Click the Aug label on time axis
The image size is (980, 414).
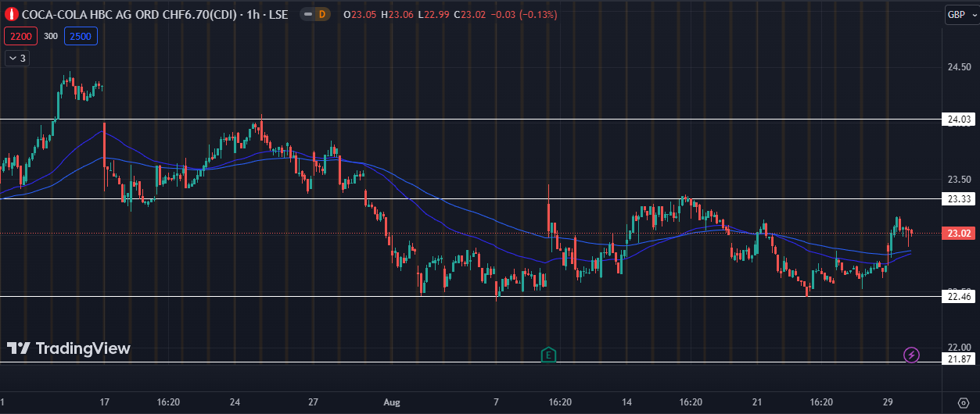point(392,402)
